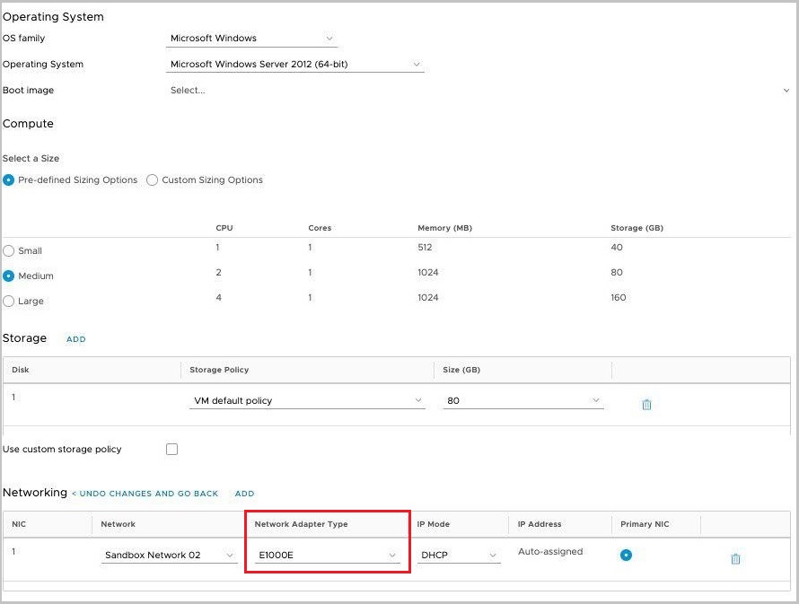This screenshot has width=799, height=604.
Task: Remove NIC 1 with the trash icon
Action: click(735, 558)
